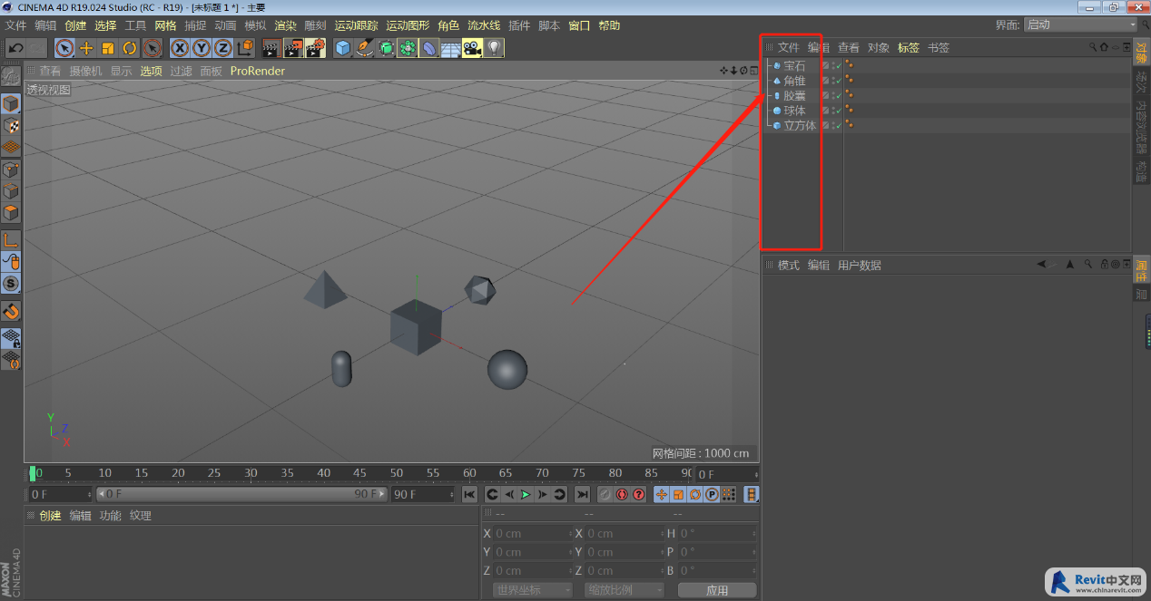Image resolution: width=1151 pixels, height=601 pixels.
Task: Select the 角锥 object
Action: pyautogui.click(x=794, y=81)
